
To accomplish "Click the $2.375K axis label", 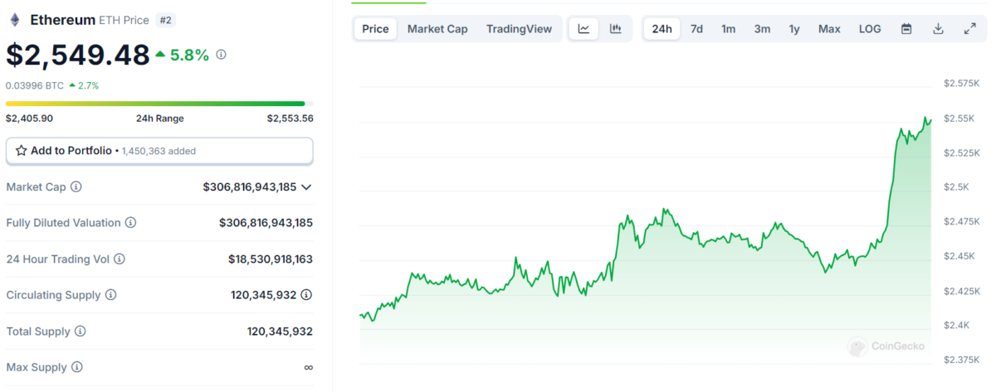I will (x=962, y=360).
